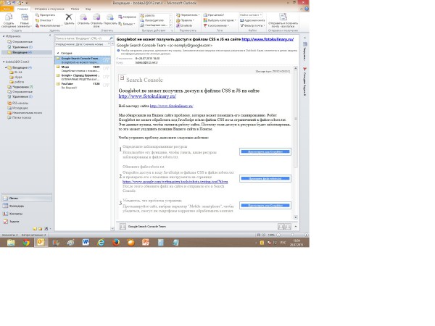Open the Переместить (Move) dropdown
Screen dimensions: 435x326
pos(188,15)
